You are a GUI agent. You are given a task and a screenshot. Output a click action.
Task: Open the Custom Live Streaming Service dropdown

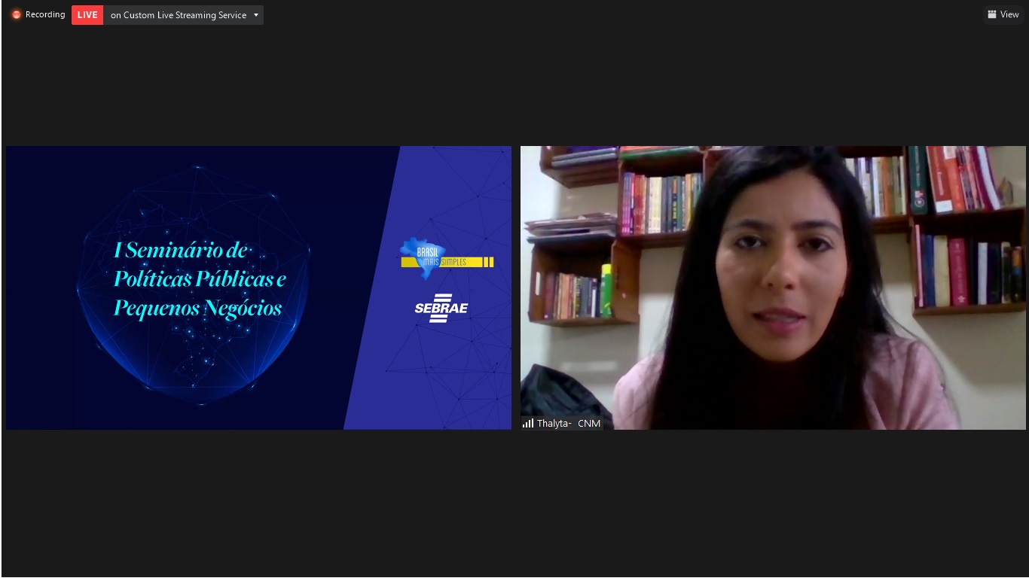point(184,15)
